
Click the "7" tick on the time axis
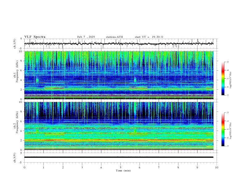point(159,167)
